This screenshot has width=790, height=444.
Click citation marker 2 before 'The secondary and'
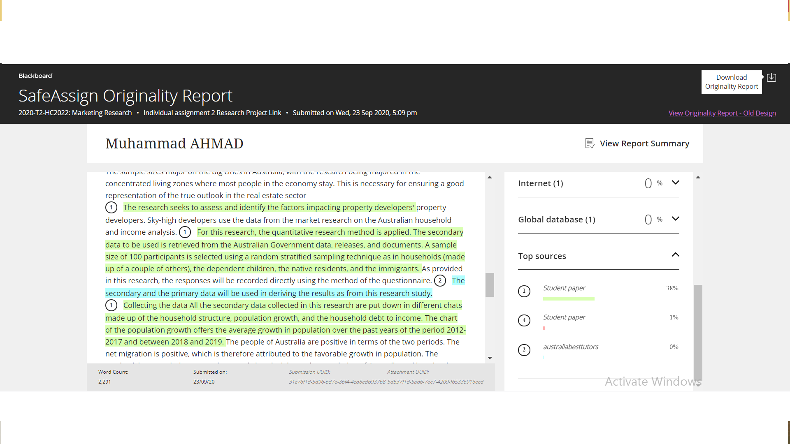(440, 281)
